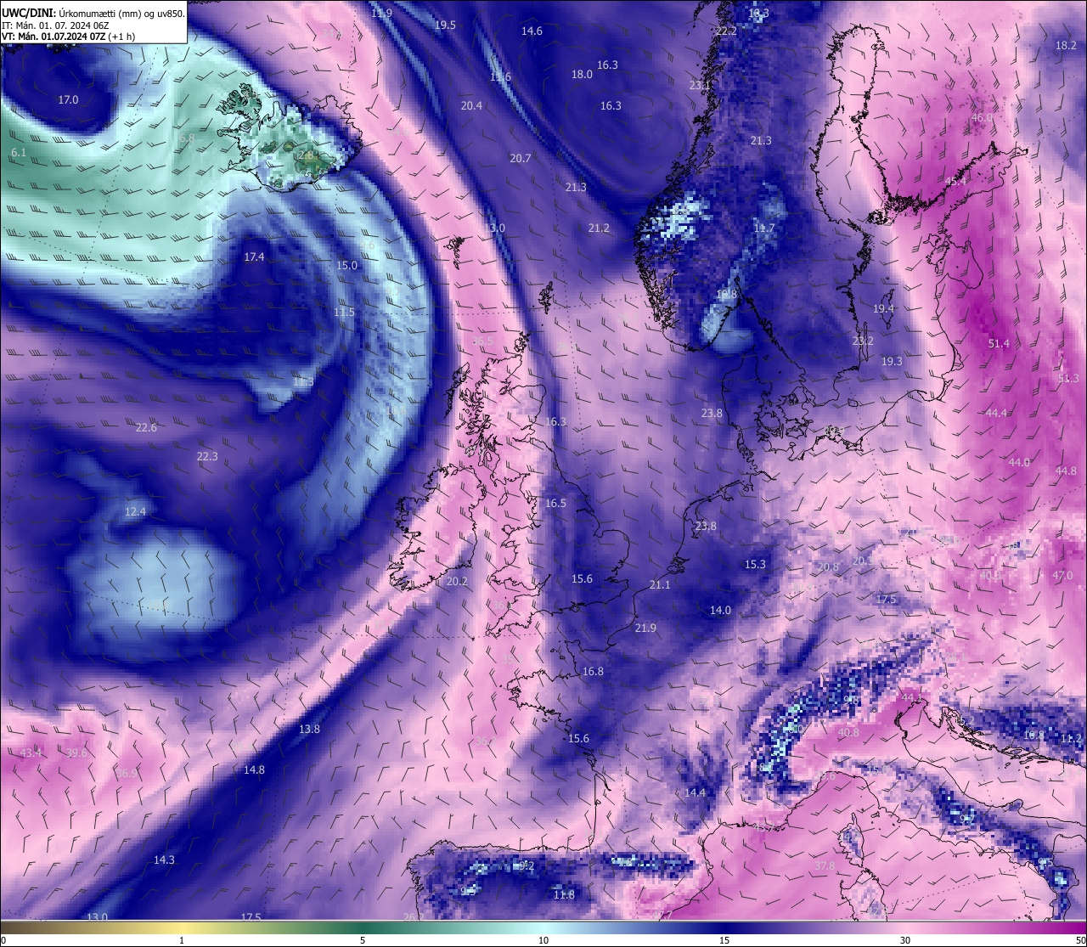Click the 1 tick label on the color scale
The height and width of the screenshot is (947, 1087).
pos(182,940)
